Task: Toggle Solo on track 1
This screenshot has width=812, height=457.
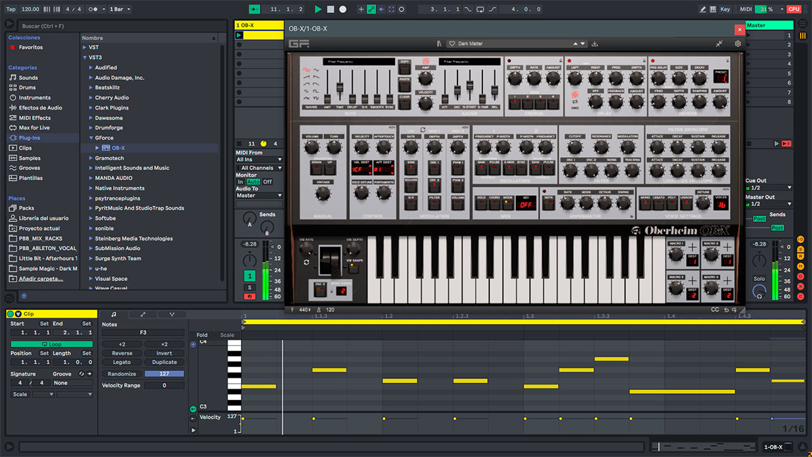Action: pyautogui.click(x=249, y=288)
